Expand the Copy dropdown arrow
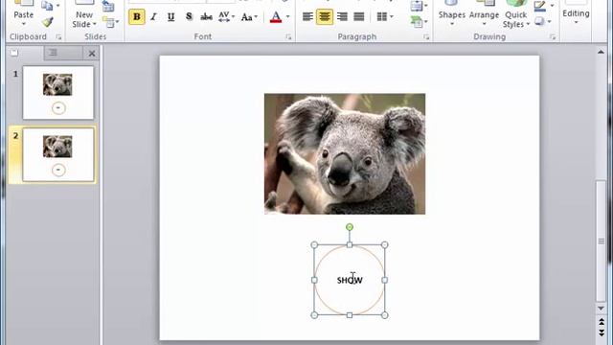Image resolution: width=613 pixels, height=345 pixels. click(57, 6)
